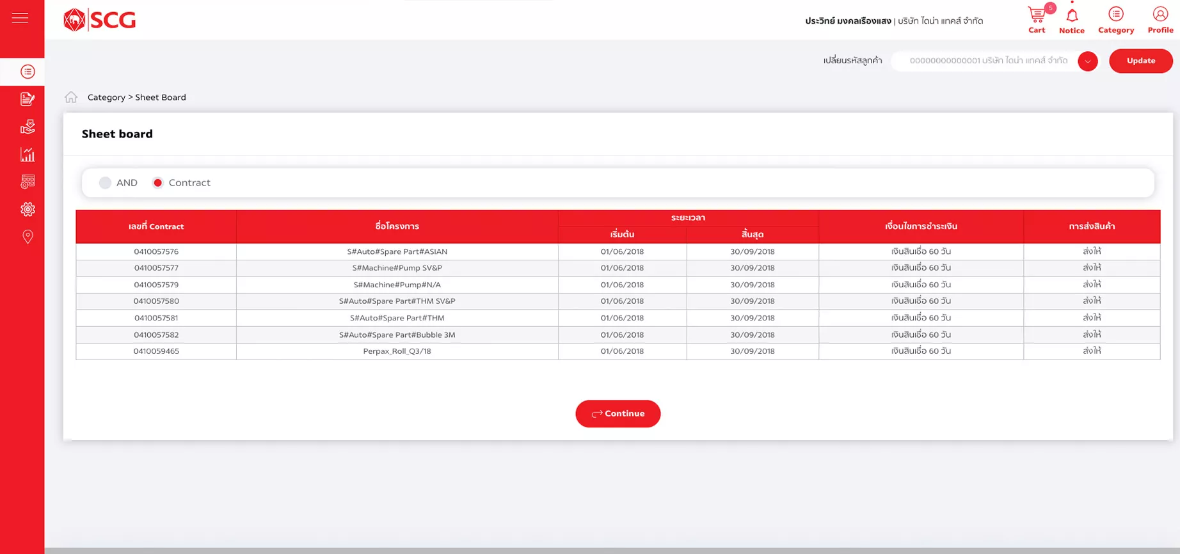Select project S#Auto#Spare Part#THM

(397, 318)
